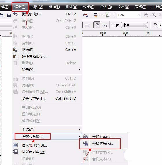162x165 pixels.
Task: Click the paste clipboard icon beside 粘贴
Action: point(15,50)
